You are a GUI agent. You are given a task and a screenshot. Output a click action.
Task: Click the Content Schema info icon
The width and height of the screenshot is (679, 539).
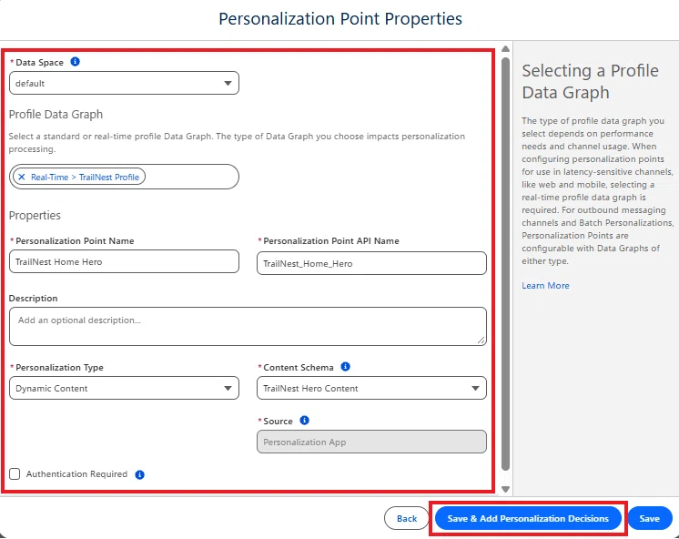[x=345, y=367]
